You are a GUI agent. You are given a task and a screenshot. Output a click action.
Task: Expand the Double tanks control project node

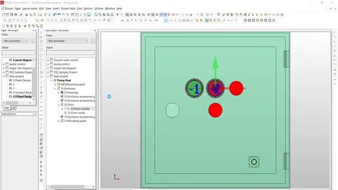tap(48, 60)
